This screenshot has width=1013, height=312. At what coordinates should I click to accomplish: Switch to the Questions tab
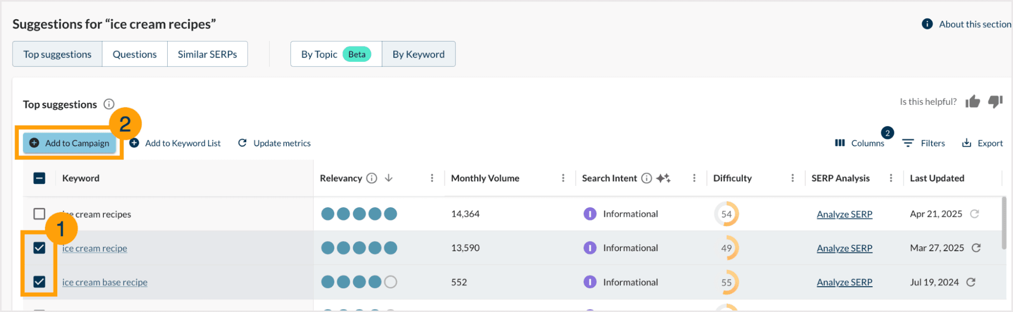click(x=134, y=54)
